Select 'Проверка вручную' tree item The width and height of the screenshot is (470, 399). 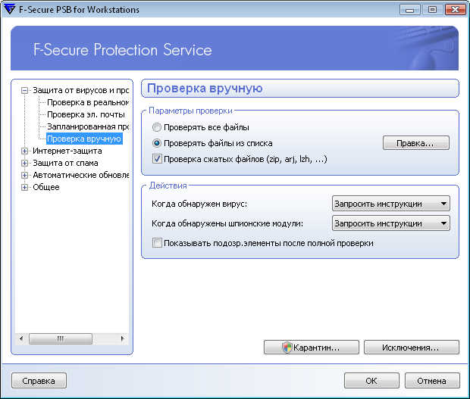(84, 139)
